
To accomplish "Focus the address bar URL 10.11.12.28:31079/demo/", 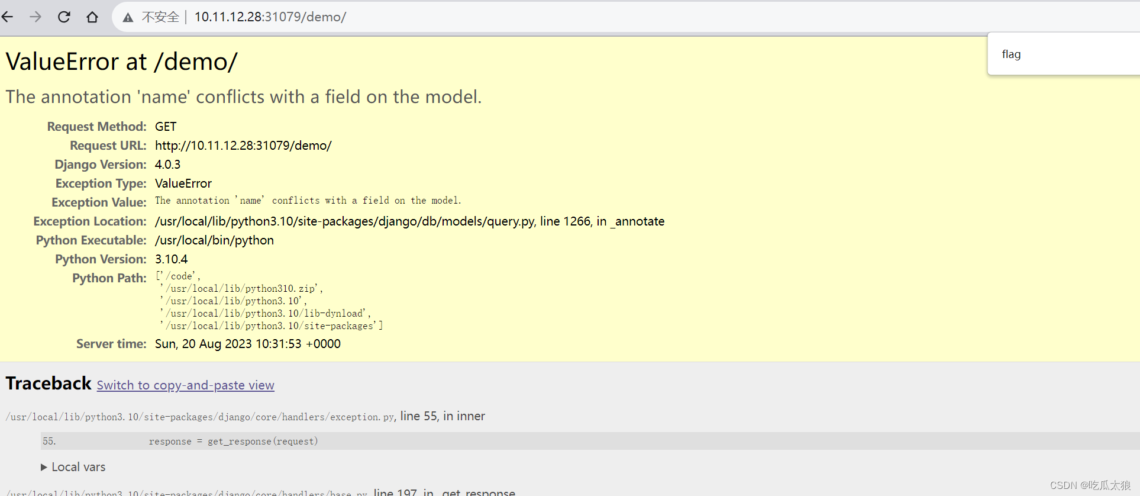I will coord(270,17).
